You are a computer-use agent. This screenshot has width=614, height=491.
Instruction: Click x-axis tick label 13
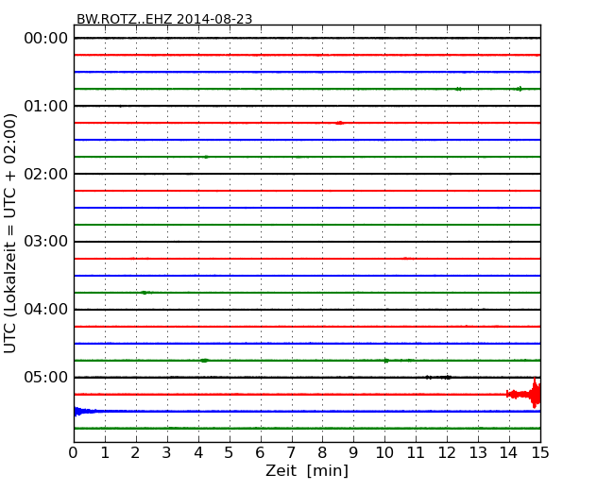[478, 453]
